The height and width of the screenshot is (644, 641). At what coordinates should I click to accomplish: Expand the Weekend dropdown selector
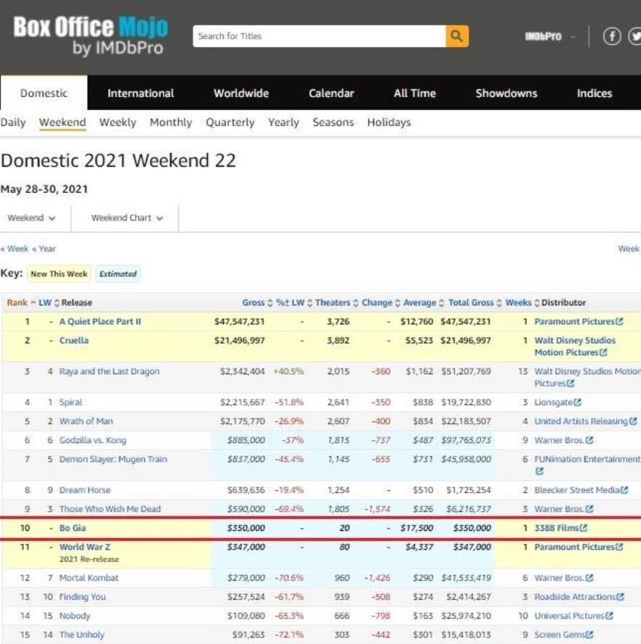[33, 218]
